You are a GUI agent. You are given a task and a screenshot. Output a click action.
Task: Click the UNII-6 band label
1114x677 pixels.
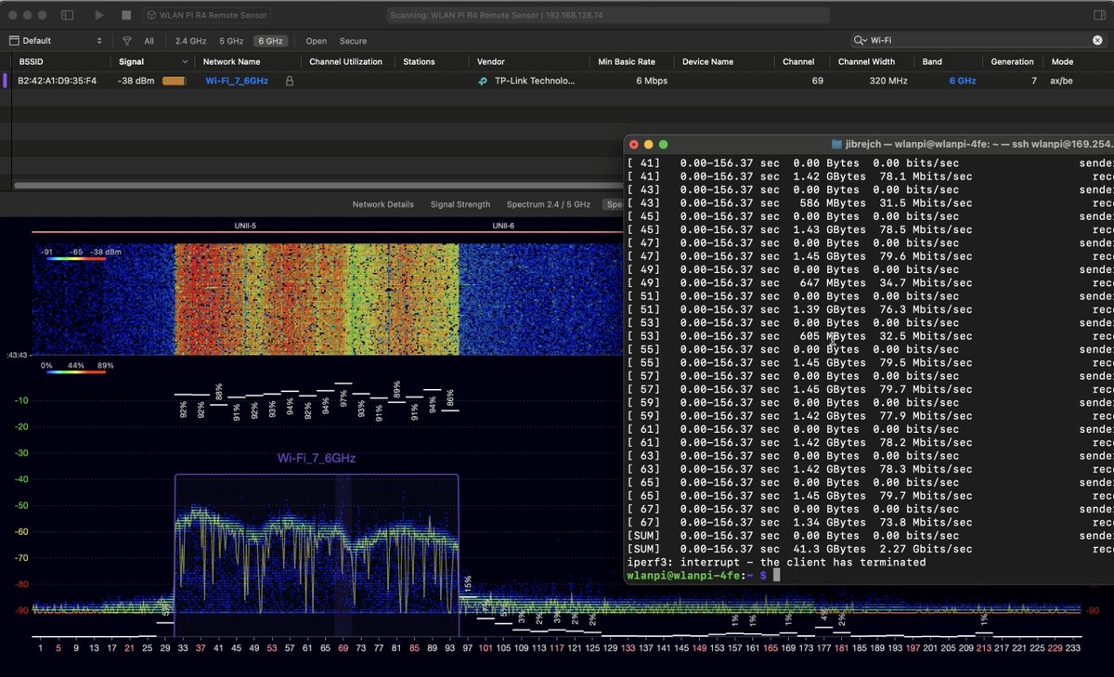(503, 226)
